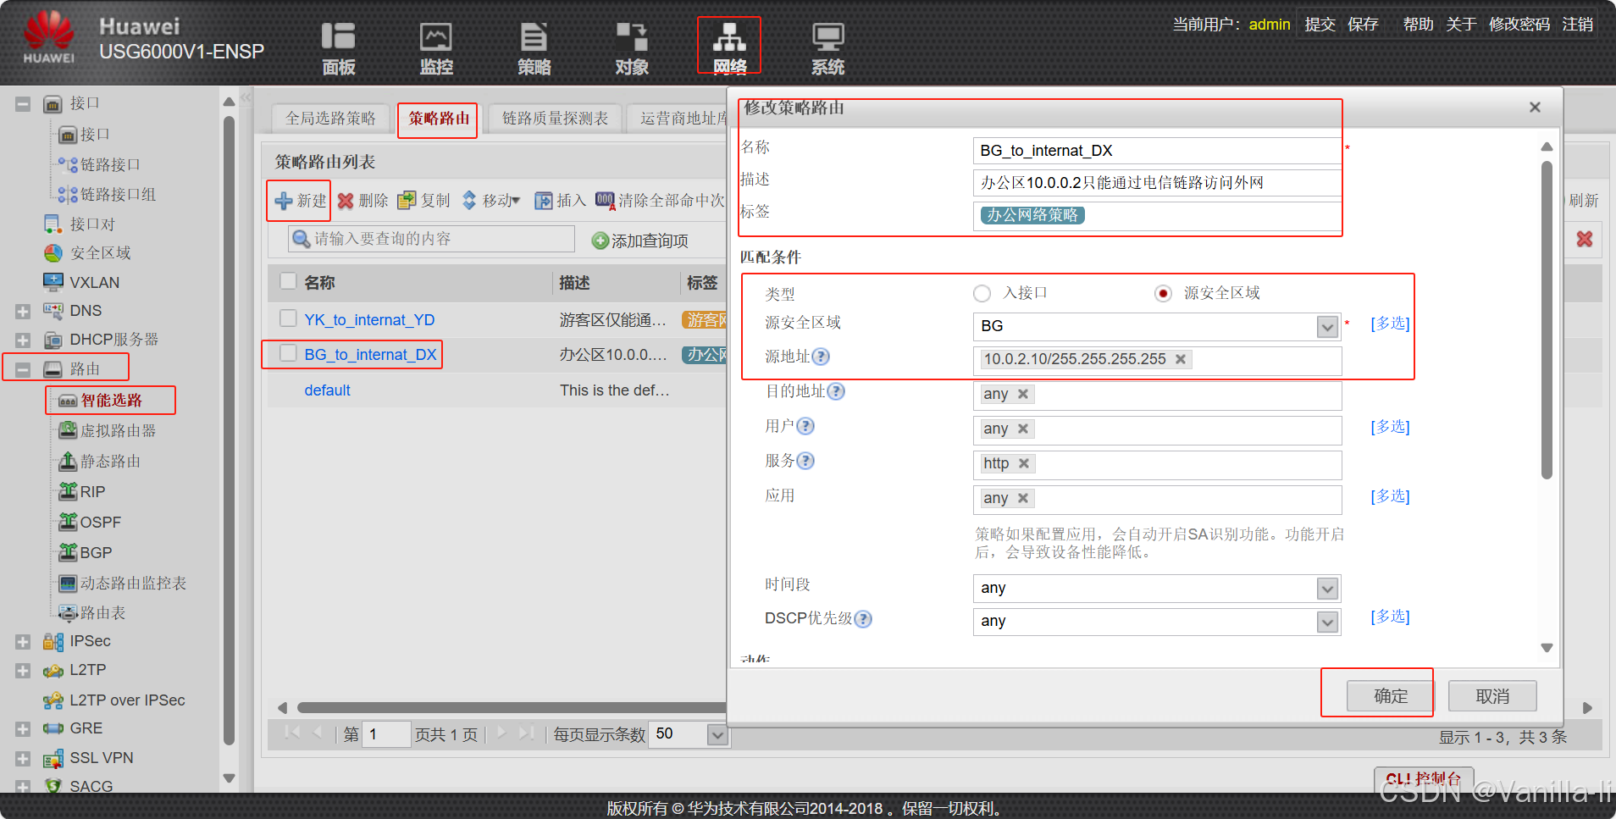This screenshot has width=1616, height=819.
Task: Click the sidebar vertical scrollbar thumb
Action: pyautogui.click(x=229, y=430)
